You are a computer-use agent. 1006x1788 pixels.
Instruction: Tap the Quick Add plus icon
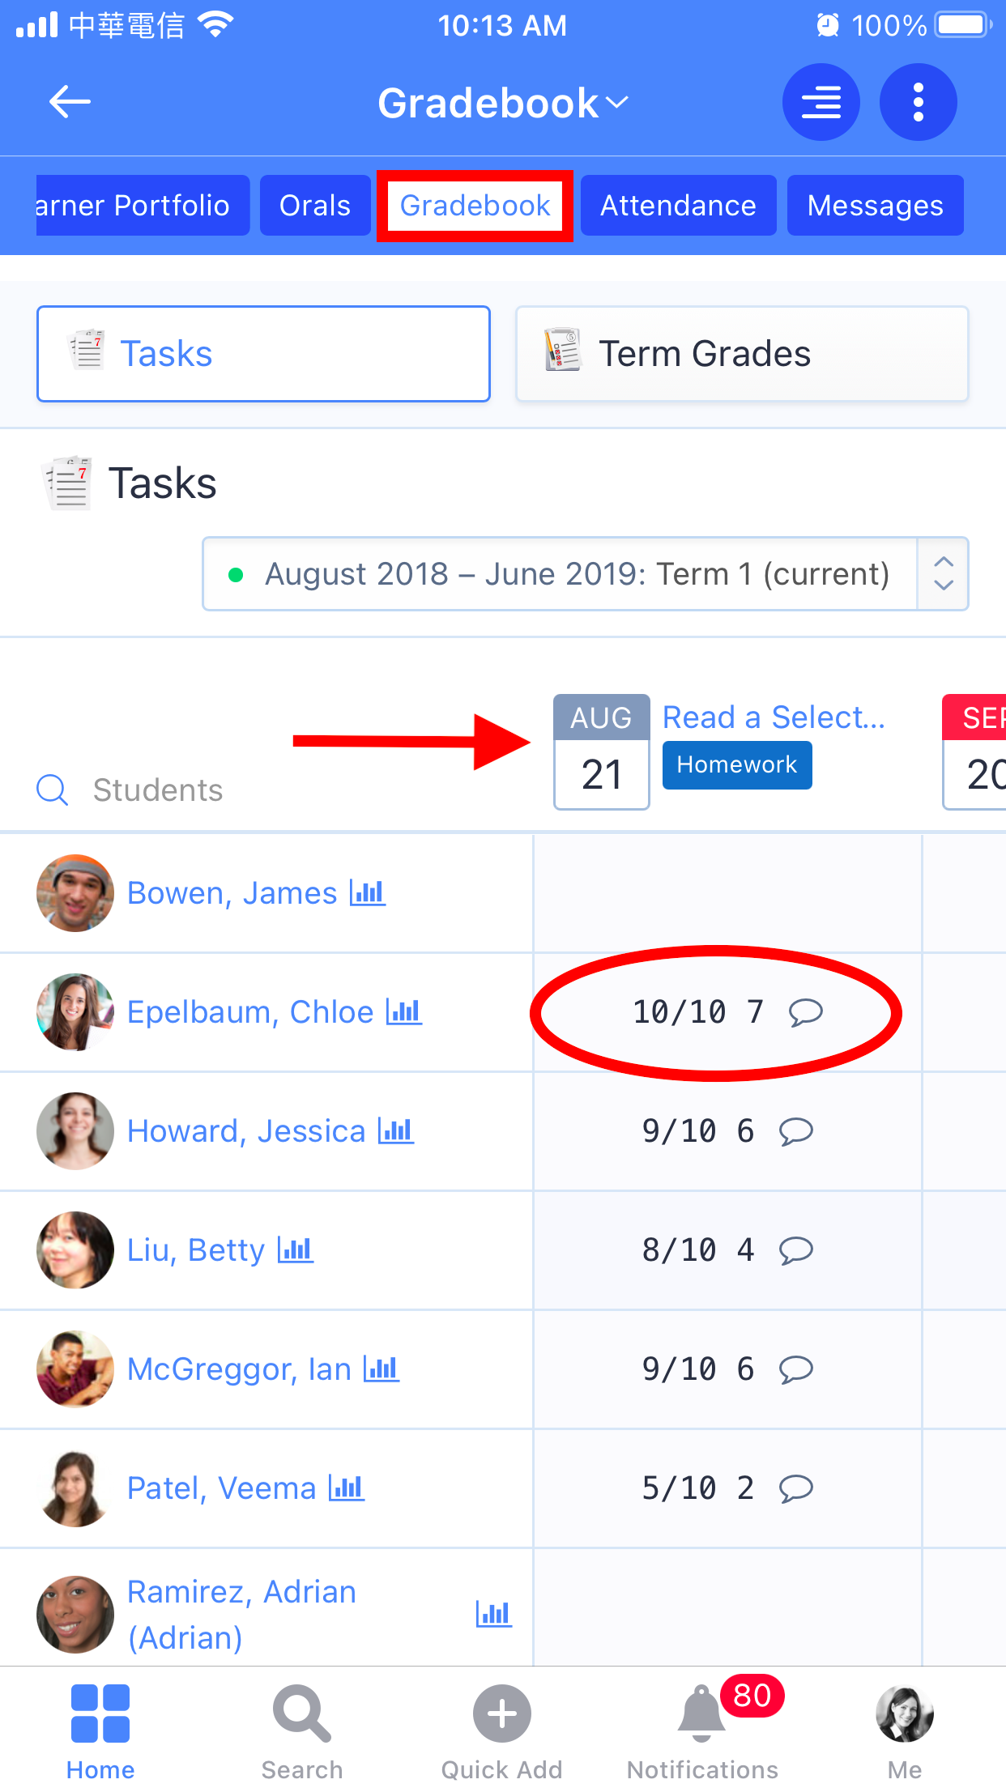(x=501, y=1713)
